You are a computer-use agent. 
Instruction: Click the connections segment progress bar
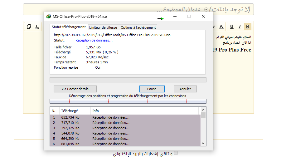[x=128, y=101]
